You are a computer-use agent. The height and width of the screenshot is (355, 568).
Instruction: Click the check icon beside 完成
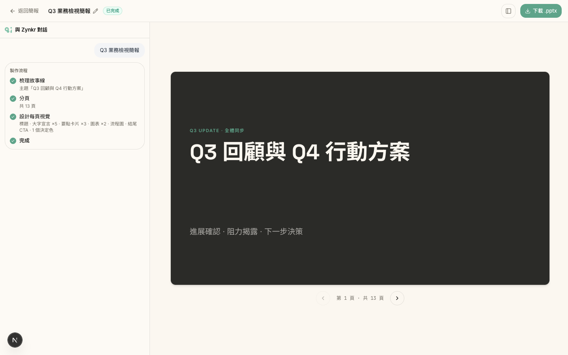[x=13, y=141]
